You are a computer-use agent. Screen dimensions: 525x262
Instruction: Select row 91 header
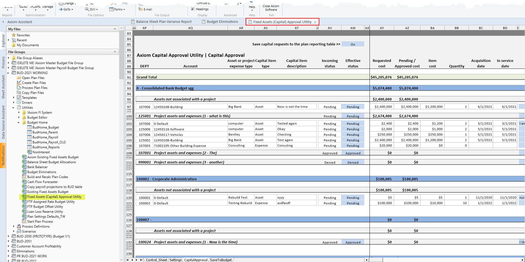point(129,77)
